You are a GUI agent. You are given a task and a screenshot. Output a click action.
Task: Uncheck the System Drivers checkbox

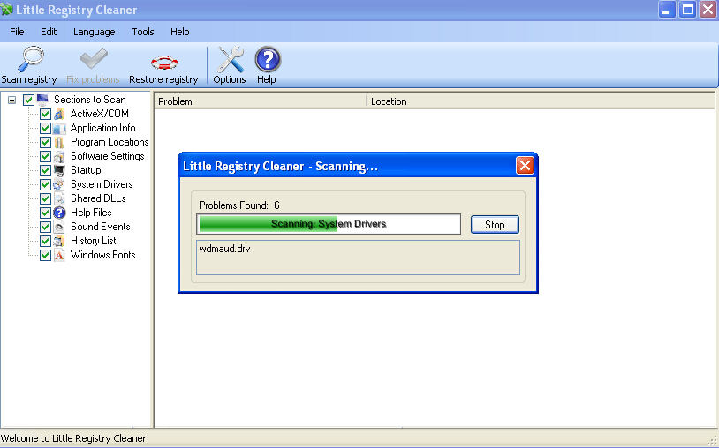coord(45,184)
